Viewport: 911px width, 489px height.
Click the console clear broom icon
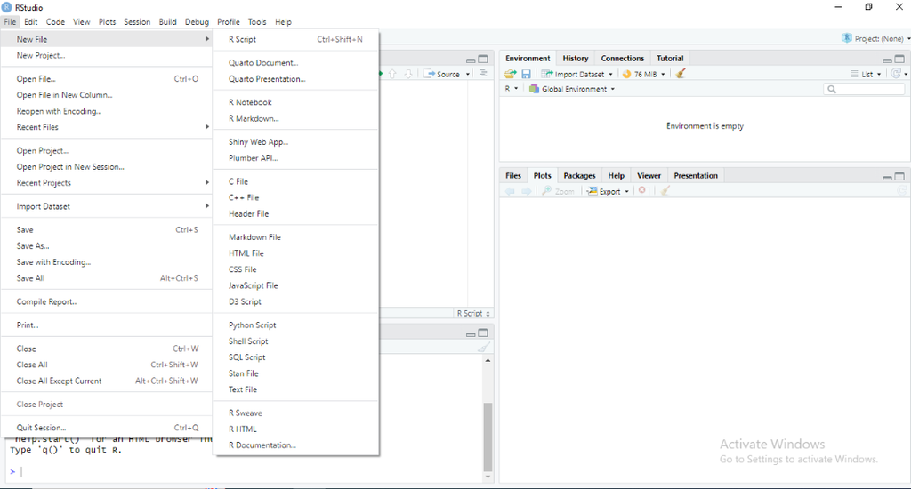click(483, 348)
